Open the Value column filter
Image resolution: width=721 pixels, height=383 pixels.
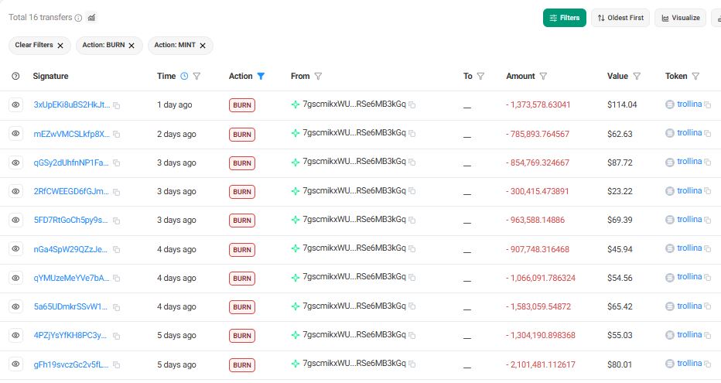pos(637,77)
